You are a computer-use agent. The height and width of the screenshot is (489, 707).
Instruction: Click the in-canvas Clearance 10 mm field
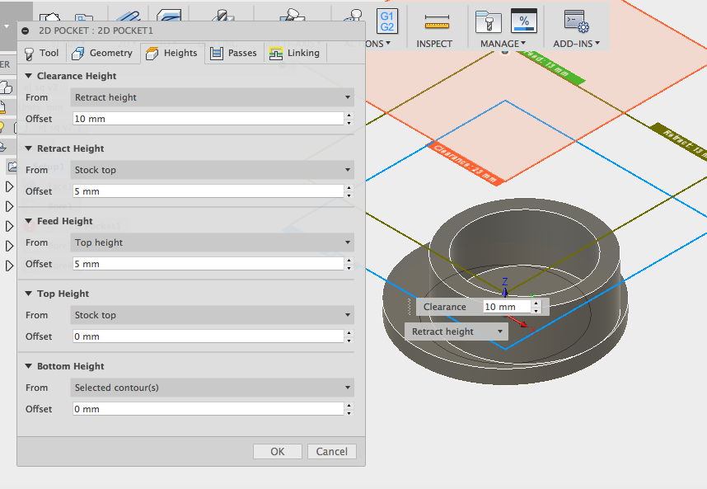point(506,307)
